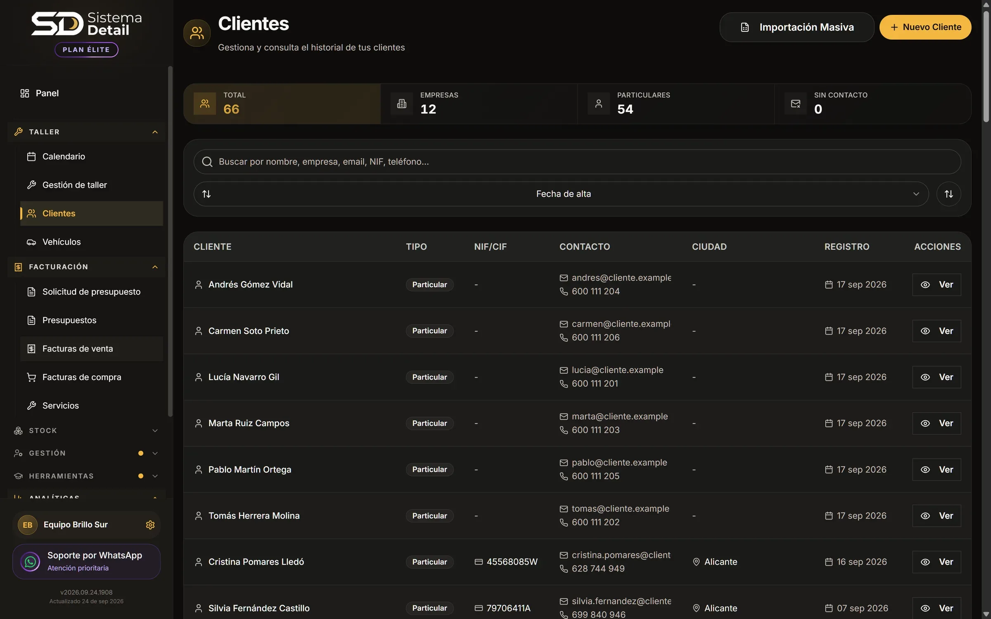Image resolution: width=991 pixels, height=619 pixels.
Task: Select the Empresas building icon card
Action: click(x=402, y=104)
